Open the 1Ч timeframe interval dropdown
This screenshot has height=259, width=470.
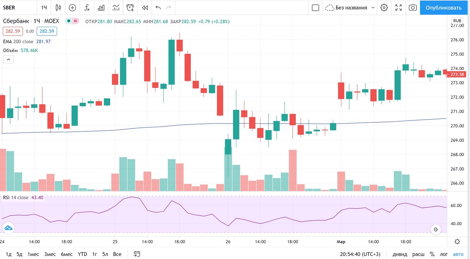pos(44,7)
